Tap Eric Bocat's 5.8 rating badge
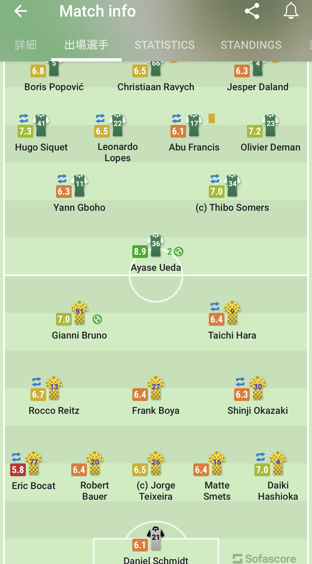The image size is (312, 564). [x=18, y=470]
